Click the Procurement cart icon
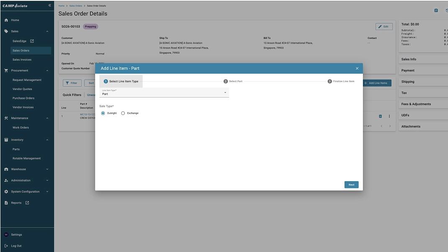 click(x=6, y=70)
